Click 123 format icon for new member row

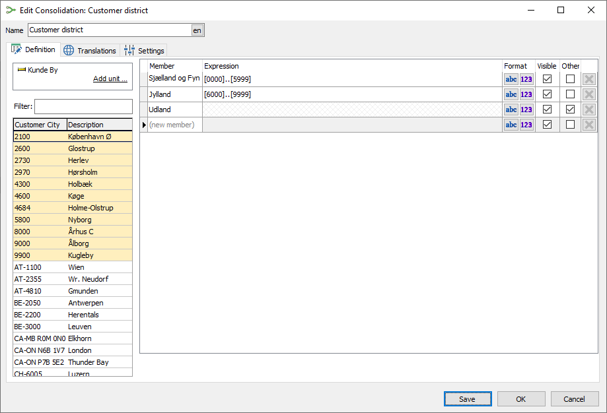[526, 125]
